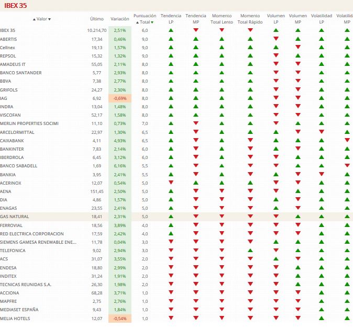Click MERLIN PROPERTIES Tendencia MP down arrow
The image size is (353, 329).
tap(196, 123)
